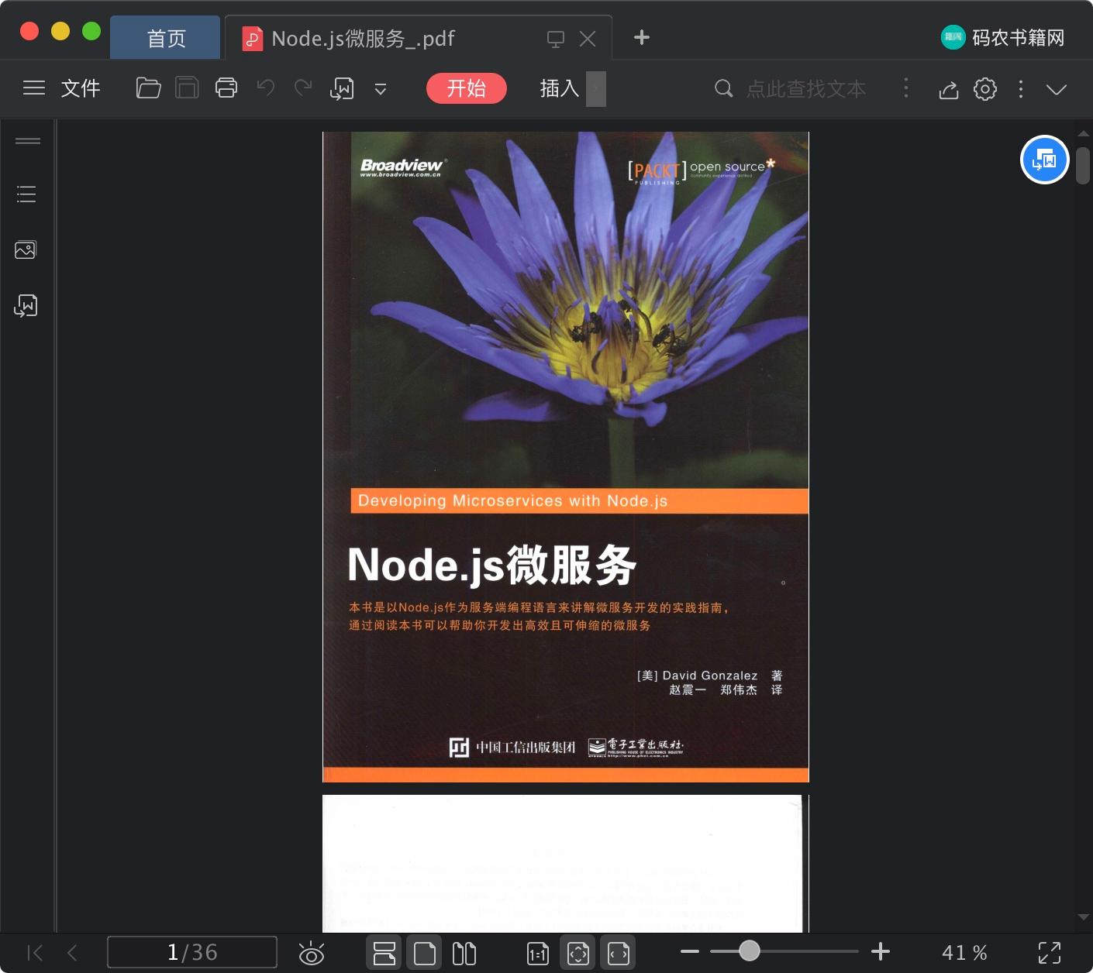Click the zoom slider handle
The height and width of the screenshot is (973, 1093).
[x=749, y=951]
